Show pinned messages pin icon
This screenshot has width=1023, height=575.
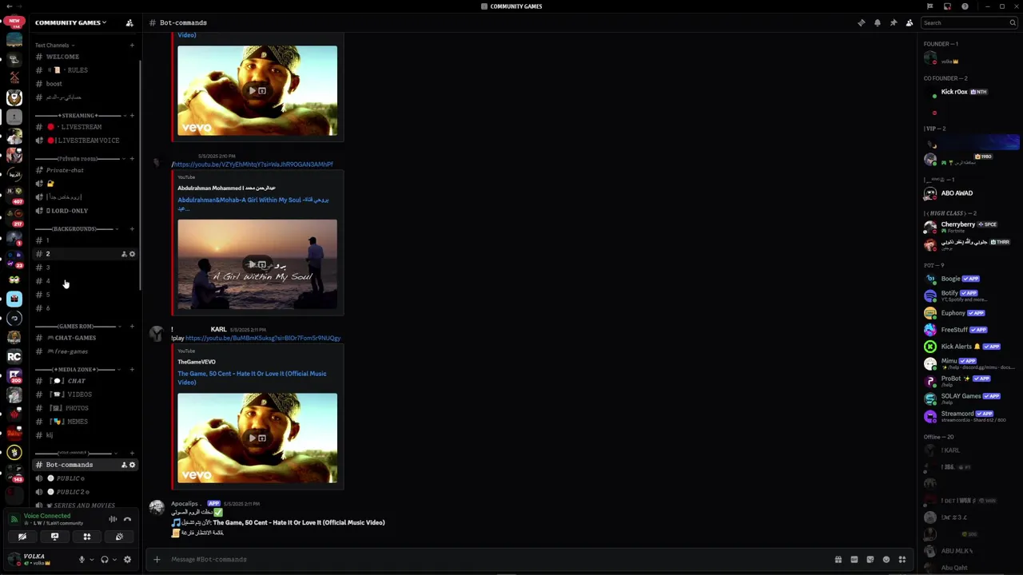pyautogui.click(x=894, y=22)
